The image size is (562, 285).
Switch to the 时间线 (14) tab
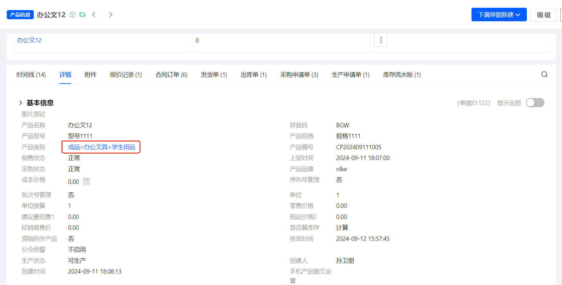click(x=31, y=75)
